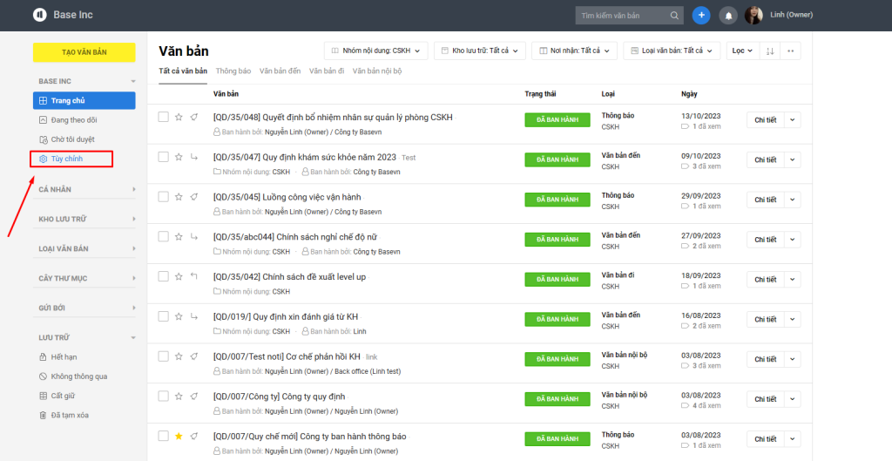Select checkbox for QD/007/Test noti document

pyautogui.click(x=163, y=356)
